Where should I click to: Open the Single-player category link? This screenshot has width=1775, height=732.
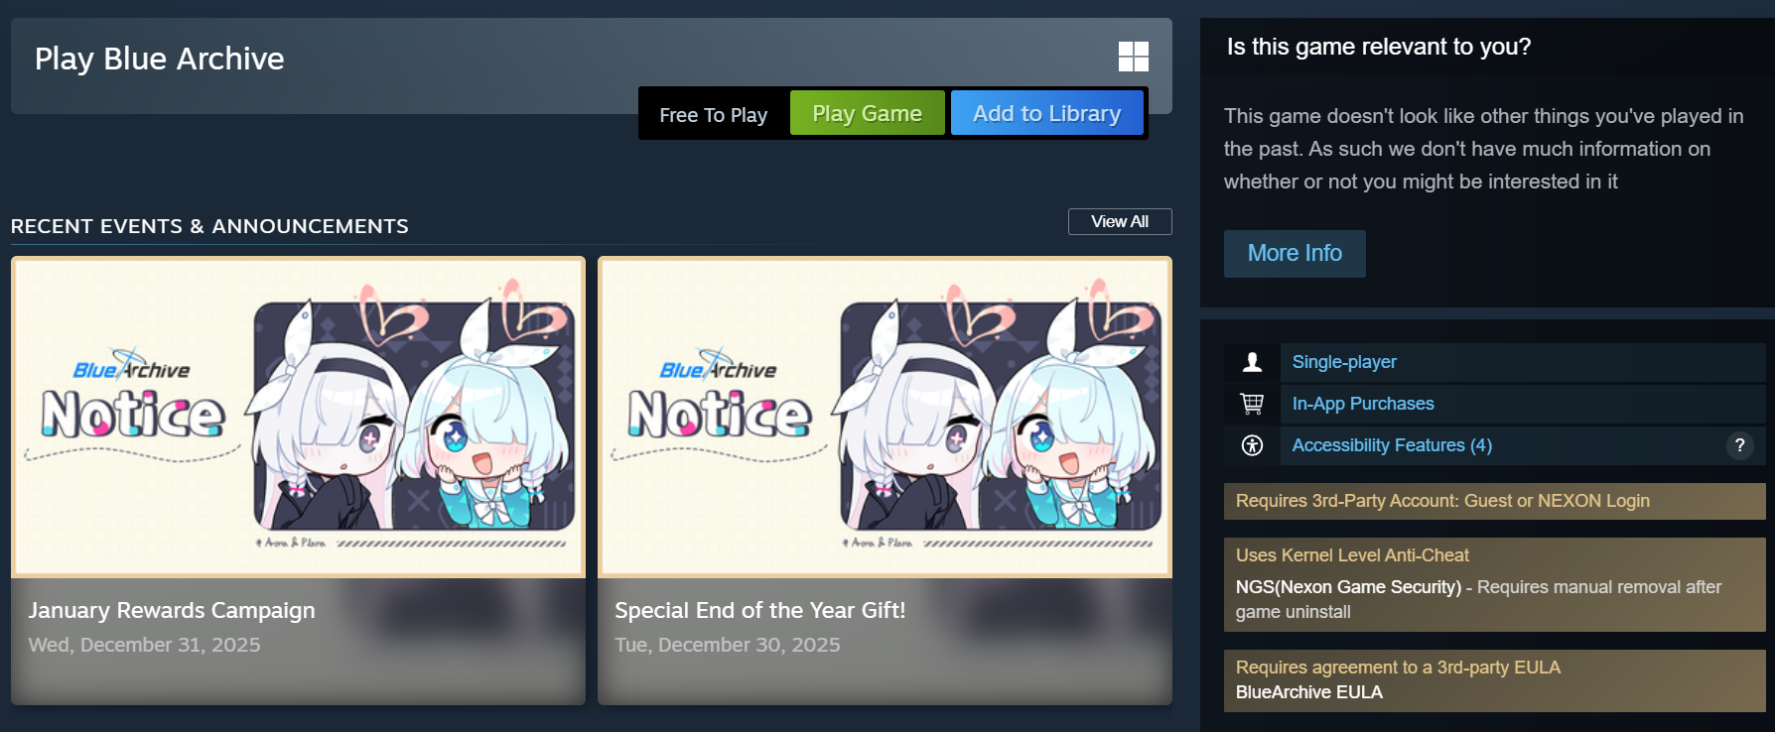click(x=1344, y=362)
